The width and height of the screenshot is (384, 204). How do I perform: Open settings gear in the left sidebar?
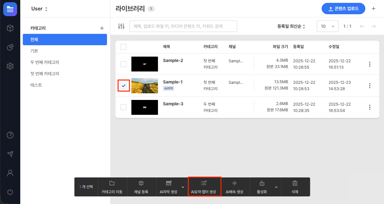10,66
